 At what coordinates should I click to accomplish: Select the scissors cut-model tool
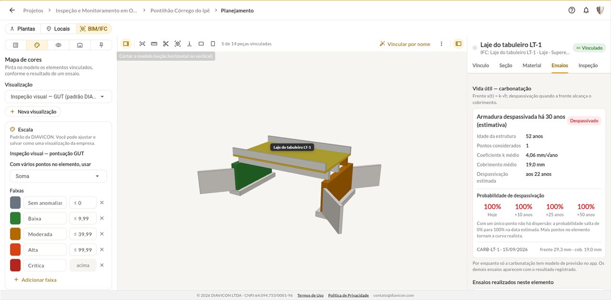(x=166, y=43)
